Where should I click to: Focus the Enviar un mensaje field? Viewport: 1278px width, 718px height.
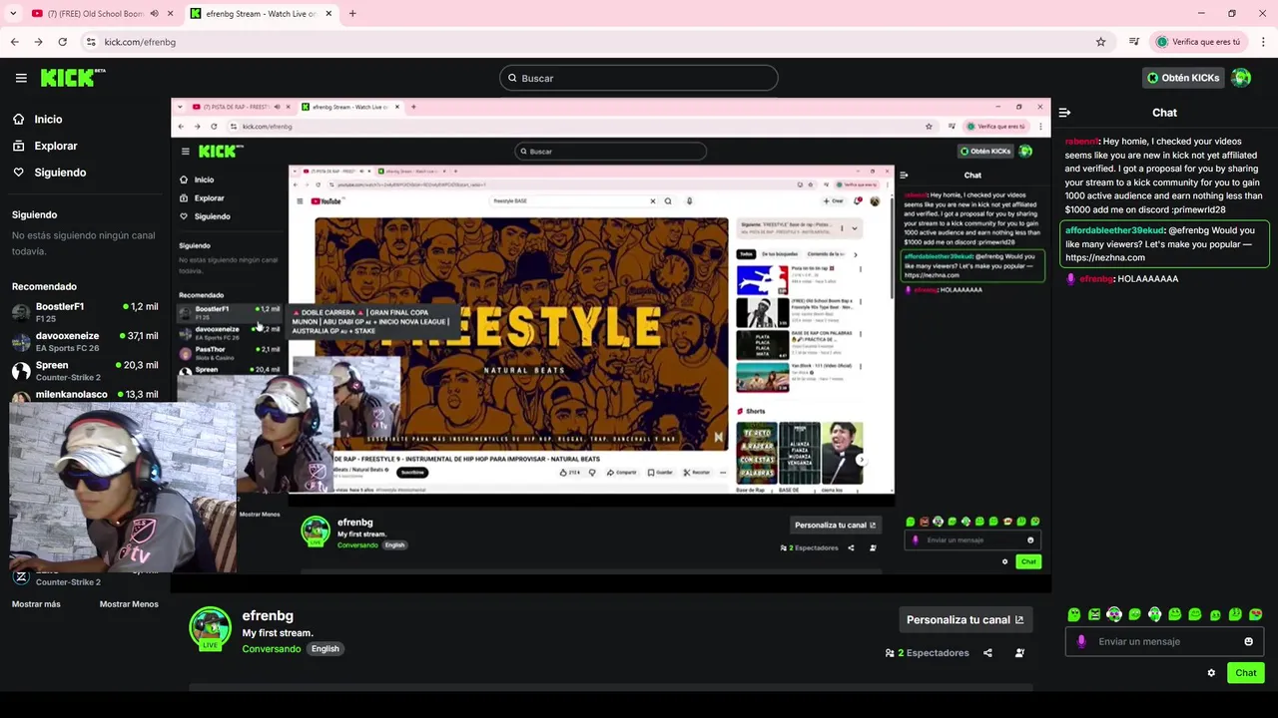(1163, 642)
